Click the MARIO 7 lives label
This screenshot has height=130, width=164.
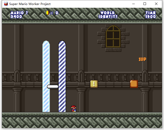pos(19,13)
